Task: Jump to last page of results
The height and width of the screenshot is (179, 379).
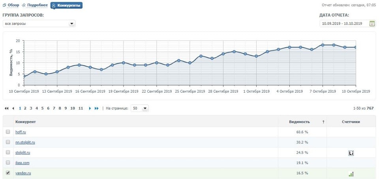Action: tap(96, 108)
